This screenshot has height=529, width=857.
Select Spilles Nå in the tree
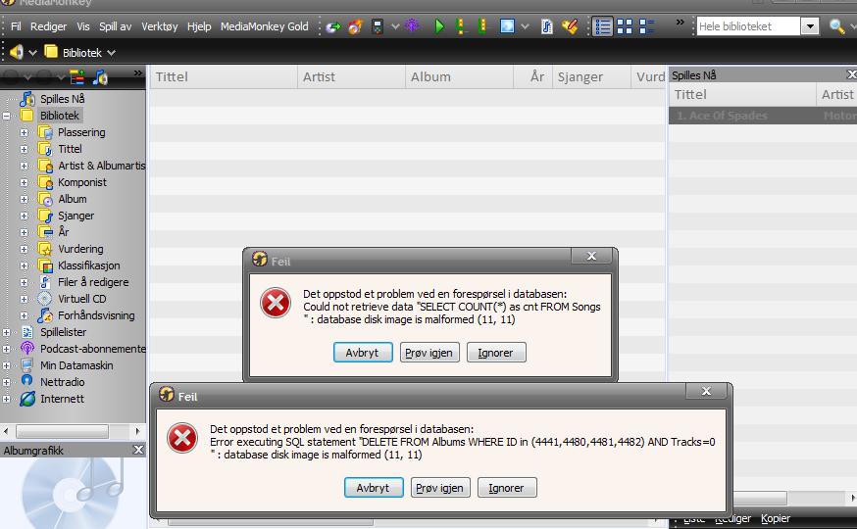coord(63,99)
